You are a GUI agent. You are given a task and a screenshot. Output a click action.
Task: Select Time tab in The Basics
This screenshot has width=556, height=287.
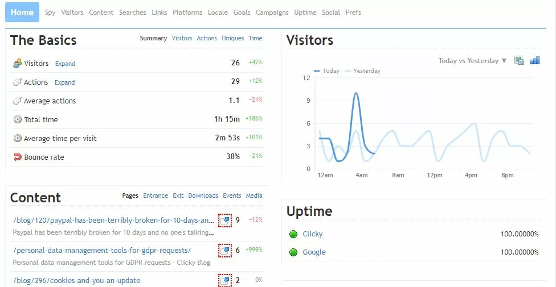(255, 38)
